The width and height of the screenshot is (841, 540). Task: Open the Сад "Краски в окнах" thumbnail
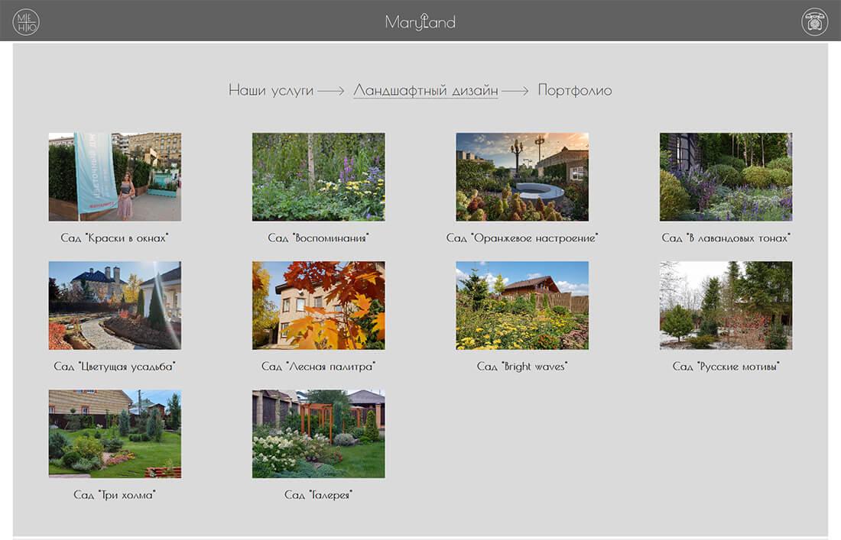click(115, 177)
